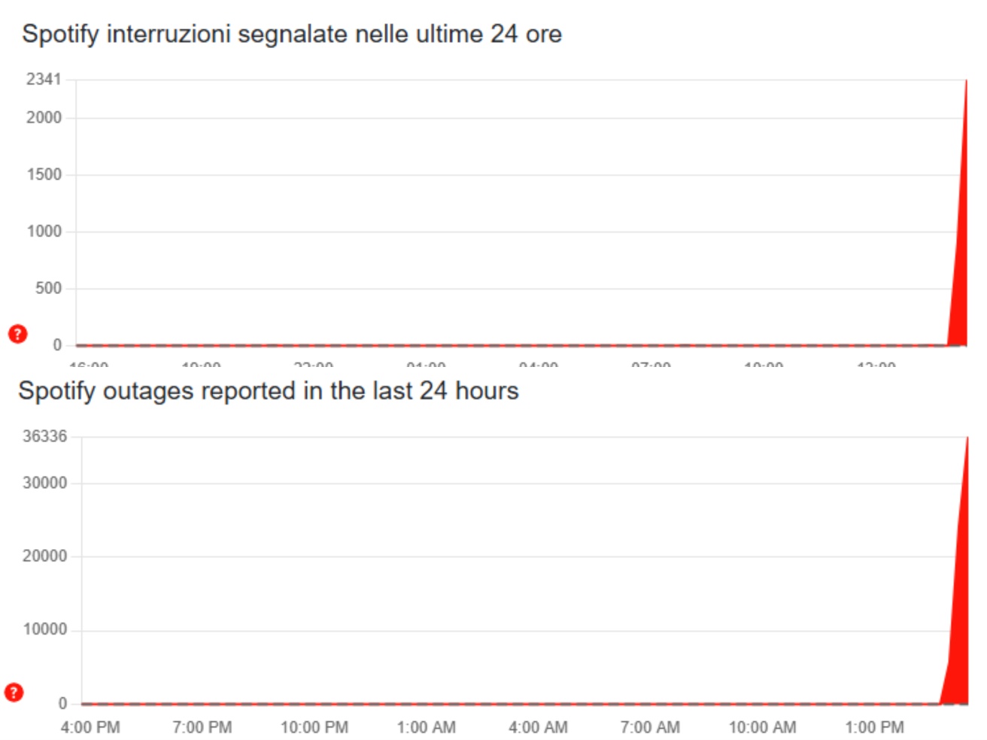Select the 10000 y-axis label
987x740 pixels.
click(x=44, y=629)
